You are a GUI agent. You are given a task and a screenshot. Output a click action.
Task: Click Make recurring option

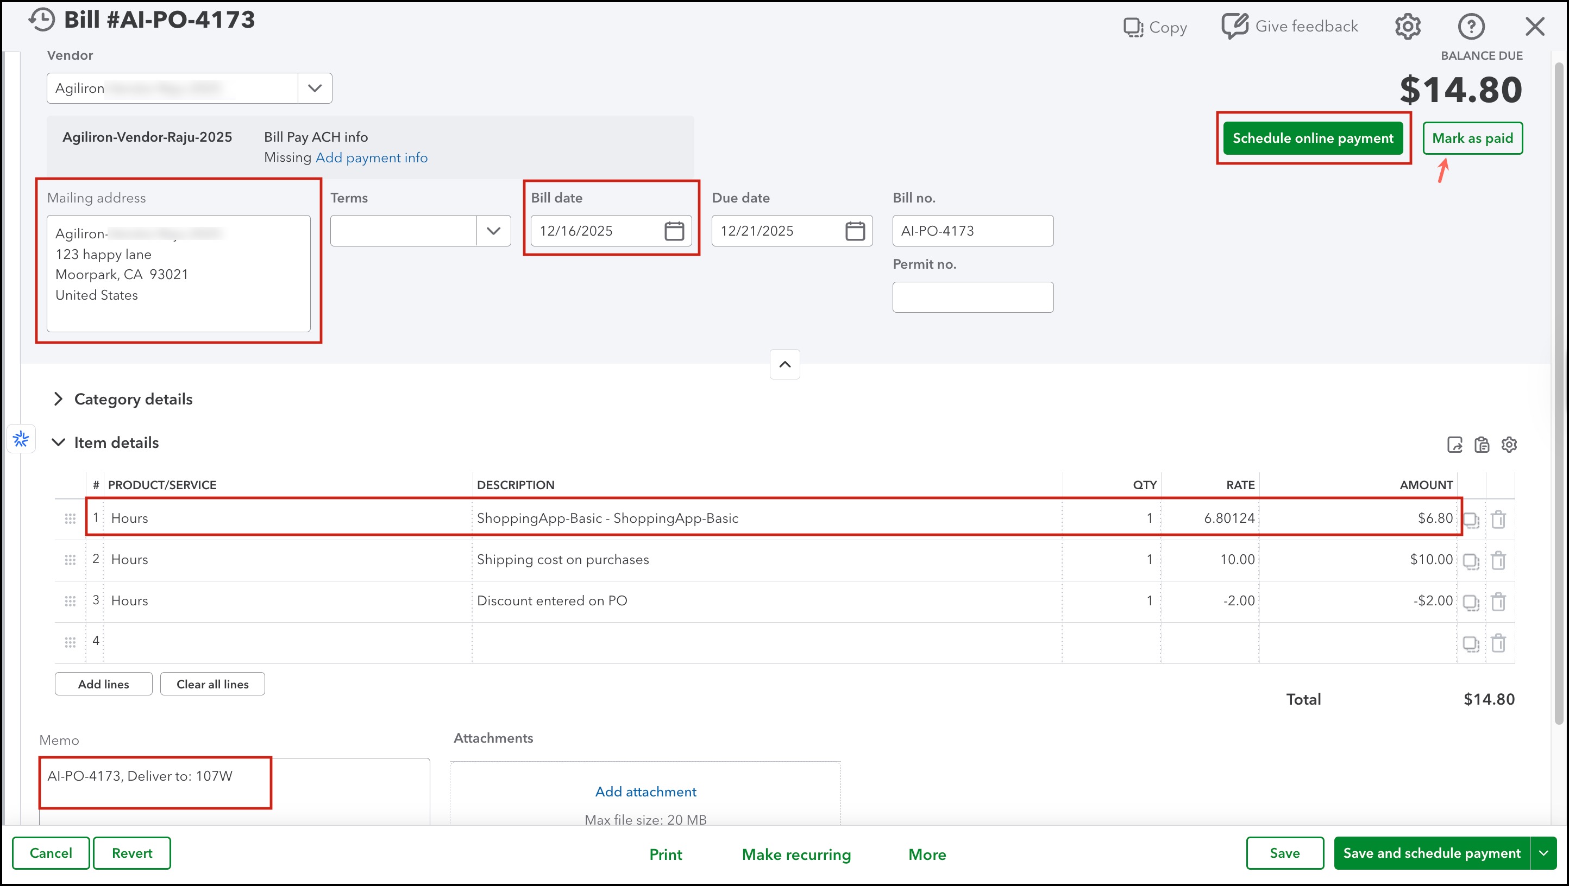(795, 855)
